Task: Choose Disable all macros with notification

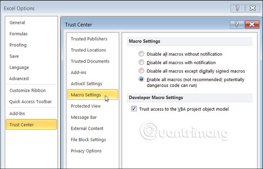Action: (141, 63)
